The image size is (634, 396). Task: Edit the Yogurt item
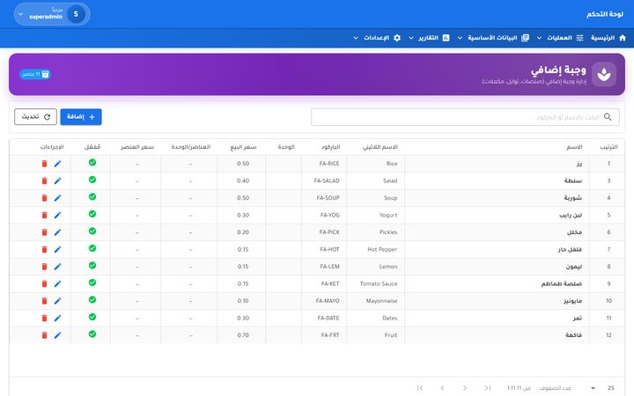pos(57,216)
